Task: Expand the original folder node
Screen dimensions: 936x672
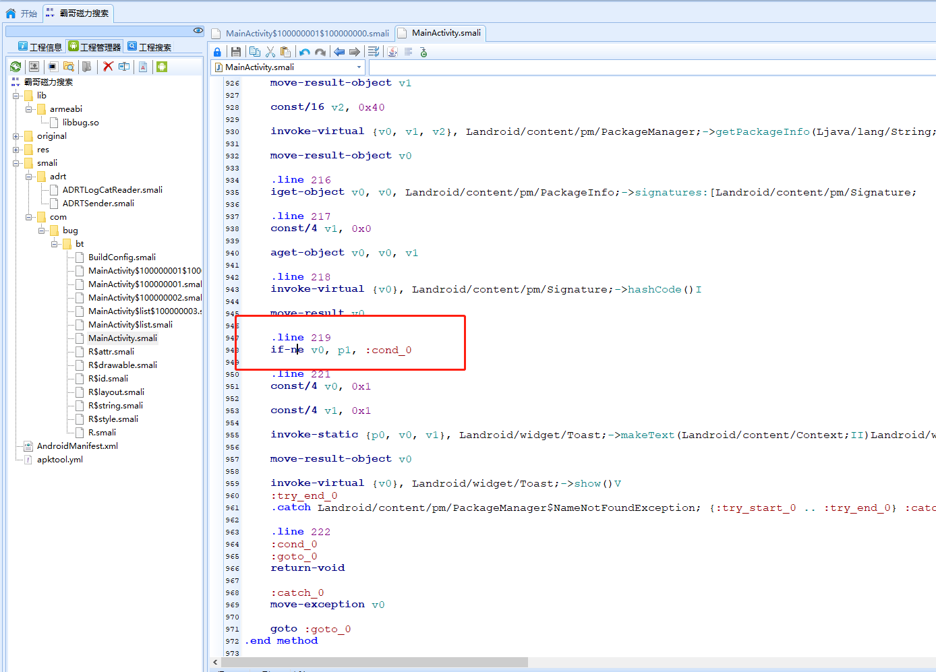Action: pyautogui.click(x=16, y=136)
